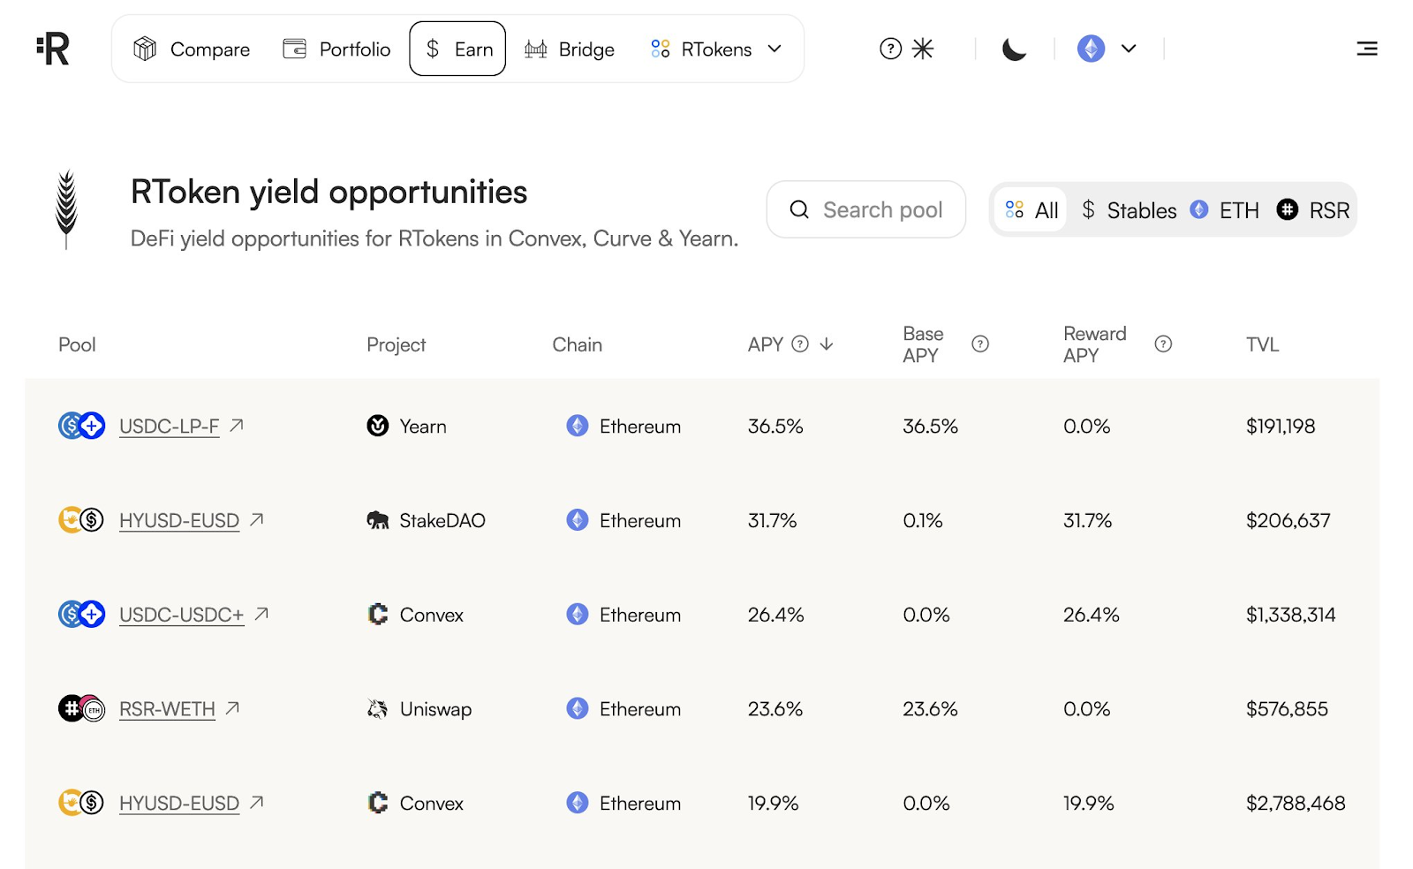Viewport: 1413px width, 869px height.
Task: Open the Ethereum network selector dropdown
Action: (1107, 49)
